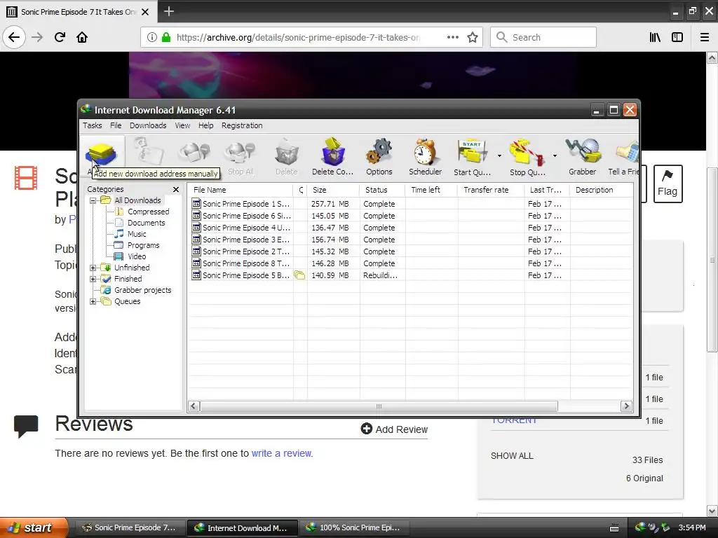Select Sonic Prime Episode 6 download row

(x=409, y=216)
